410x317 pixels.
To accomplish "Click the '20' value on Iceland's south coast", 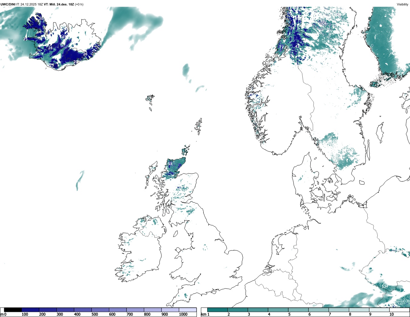I will click(x=76, y=62).
